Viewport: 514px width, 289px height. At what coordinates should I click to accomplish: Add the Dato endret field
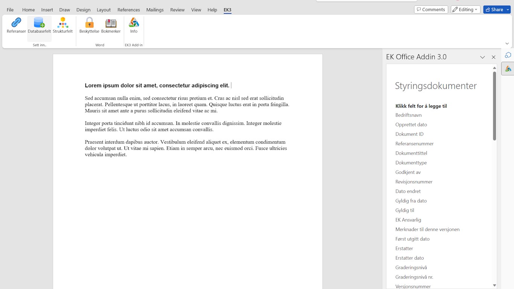tap(408, 191)
